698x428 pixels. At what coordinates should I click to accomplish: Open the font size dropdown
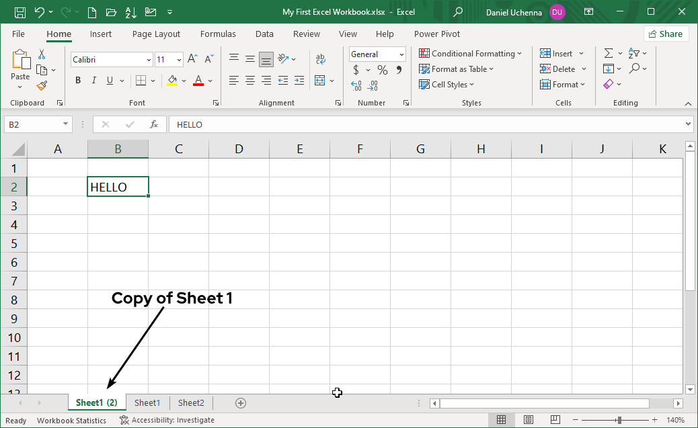click(x=179, y=59)
